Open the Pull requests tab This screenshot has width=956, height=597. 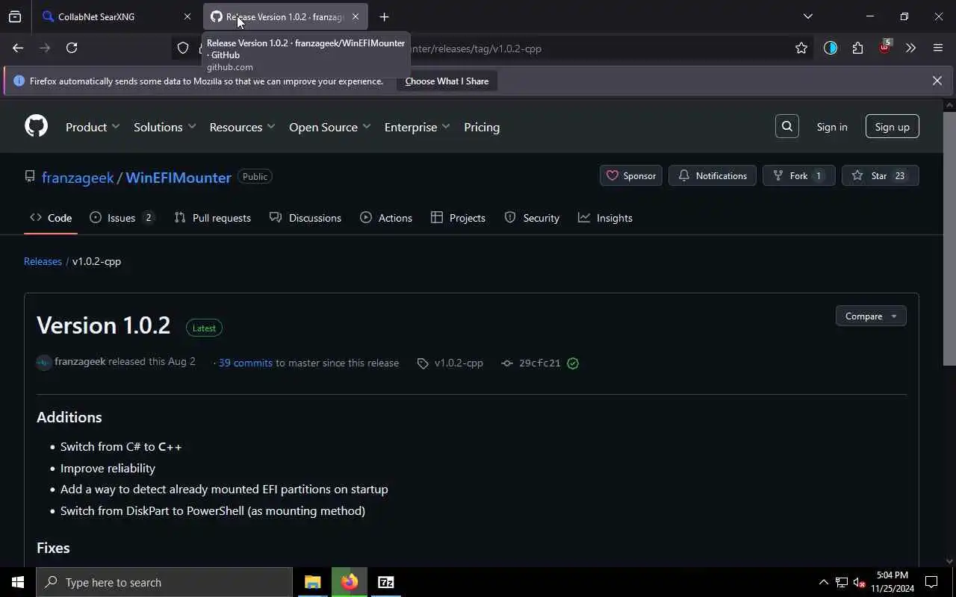(213, 218)
